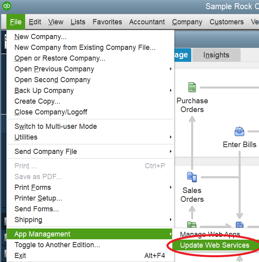Expand the Back Up Company submenu
The height and width of the screenshot is (262, 259).
[44, 91]
